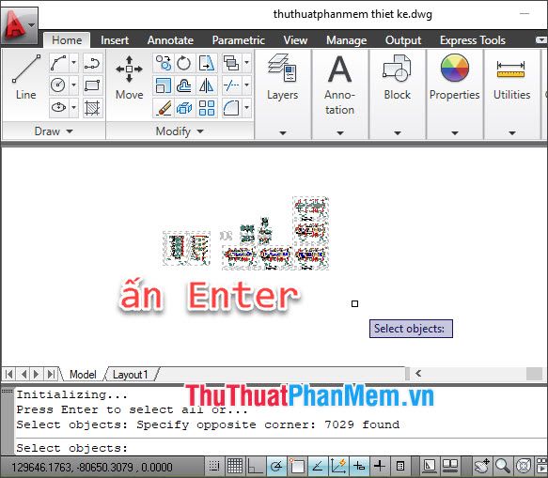The width and height of the screenshot is (548, 478).
Task: Select the Fillet tool
Action: coord(231,108)
